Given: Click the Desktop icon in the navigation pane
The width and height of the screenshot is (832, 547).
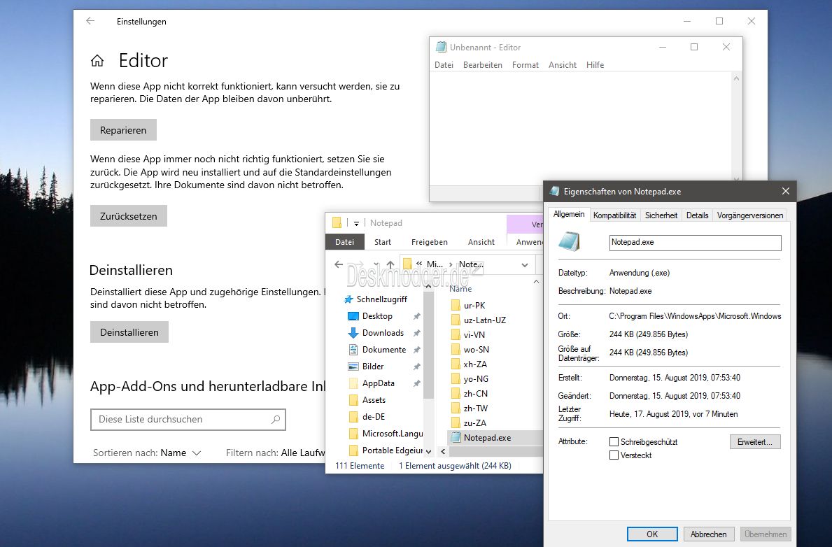Looking at the screenshot, I should [x=353, y=316].
